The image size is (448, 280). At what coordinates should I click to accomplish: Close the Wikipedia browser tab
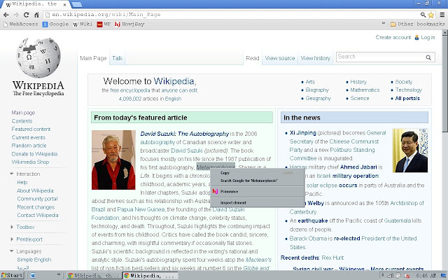click(65, 5)
